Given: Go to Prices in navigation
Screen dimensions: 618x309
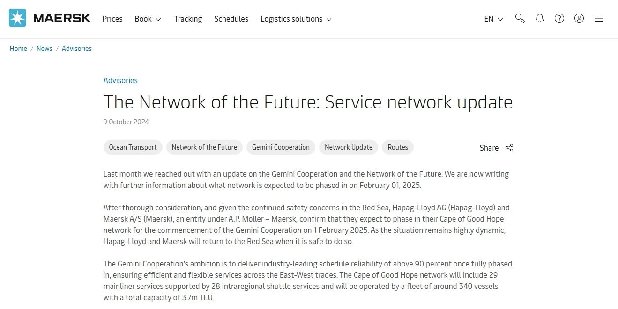Looking at the screenshot, I should click(x=112, y=19).
